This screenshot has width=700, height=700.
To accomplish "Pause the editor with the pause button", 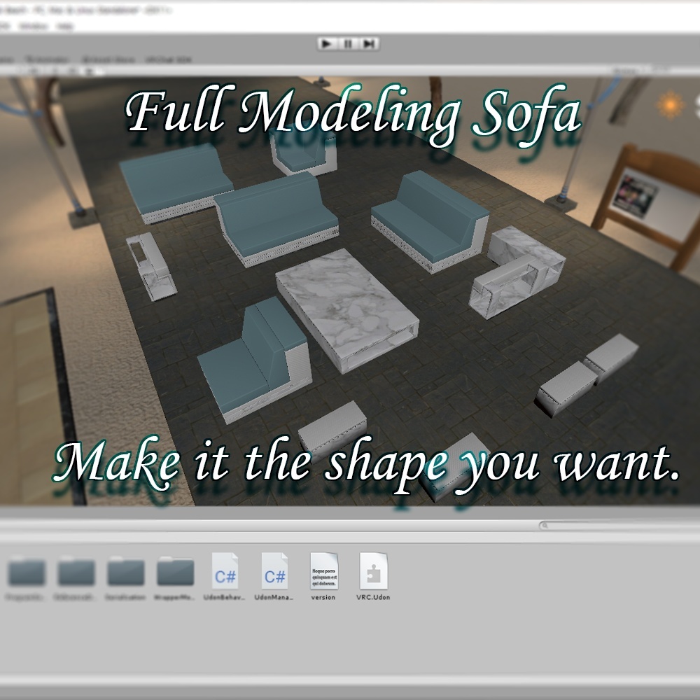I will 348,43.
